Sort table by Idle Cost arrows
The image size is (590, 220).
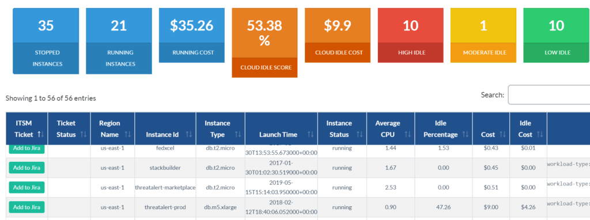(x=540, y=134)
